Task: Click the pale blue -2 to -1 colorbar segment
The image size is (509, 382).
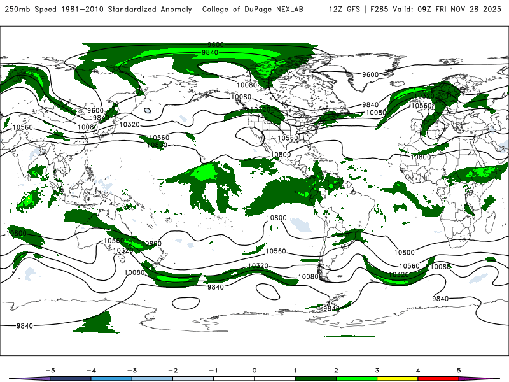Action: coord(193,379)
